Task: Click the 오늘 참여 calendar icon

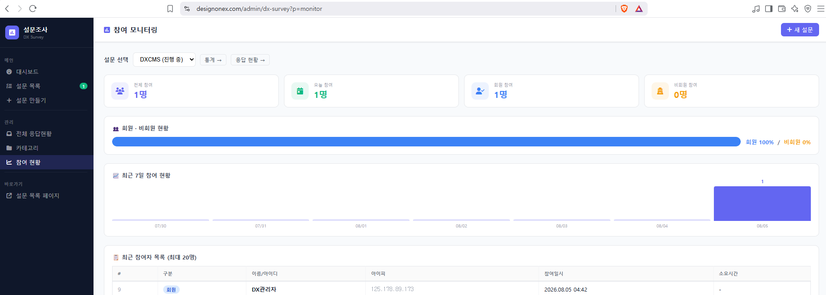Action: coord(300,91)
